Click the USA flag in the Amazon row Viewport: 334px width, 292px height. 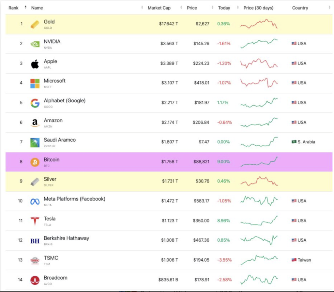pos(294,123)
